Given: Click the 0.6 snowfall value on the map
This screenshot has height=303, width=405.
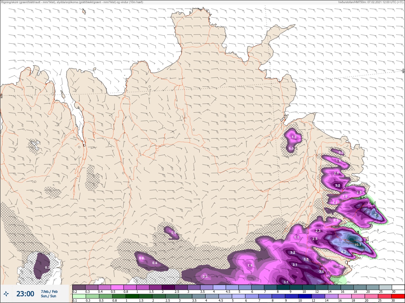Looking at the screenshot, I should click(141, 258).
